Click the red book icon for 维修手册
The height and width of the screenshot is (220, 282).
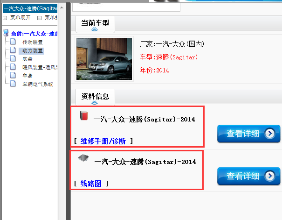(x=84, y=115)
